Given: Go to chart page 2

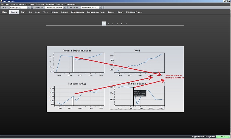Looking at the screenshot, I should click(108, 24).
